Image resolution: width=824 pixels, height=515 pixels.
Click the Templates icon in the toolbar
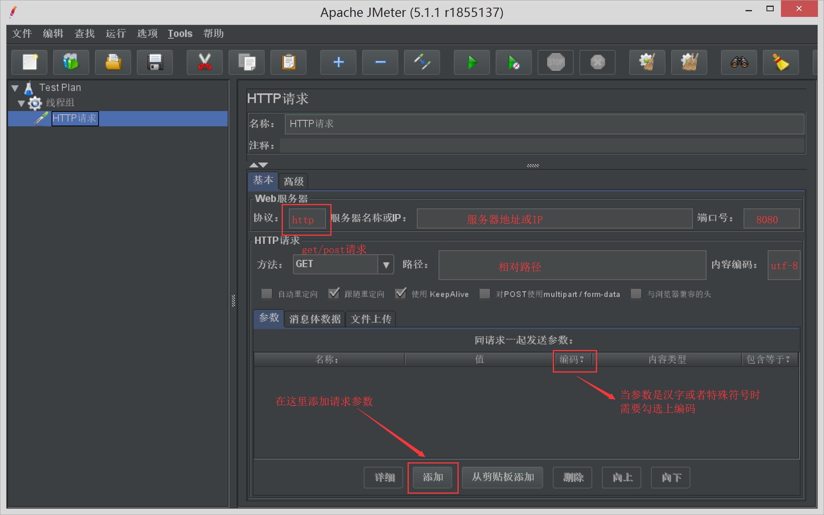pyautogui.click(x=71, y=62)
